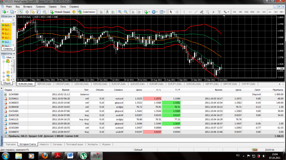Viewport: 286px width, 160px height.
Task: Switch to the EURJPY,Daily chart tab
Action: click(x=175, y=84)
